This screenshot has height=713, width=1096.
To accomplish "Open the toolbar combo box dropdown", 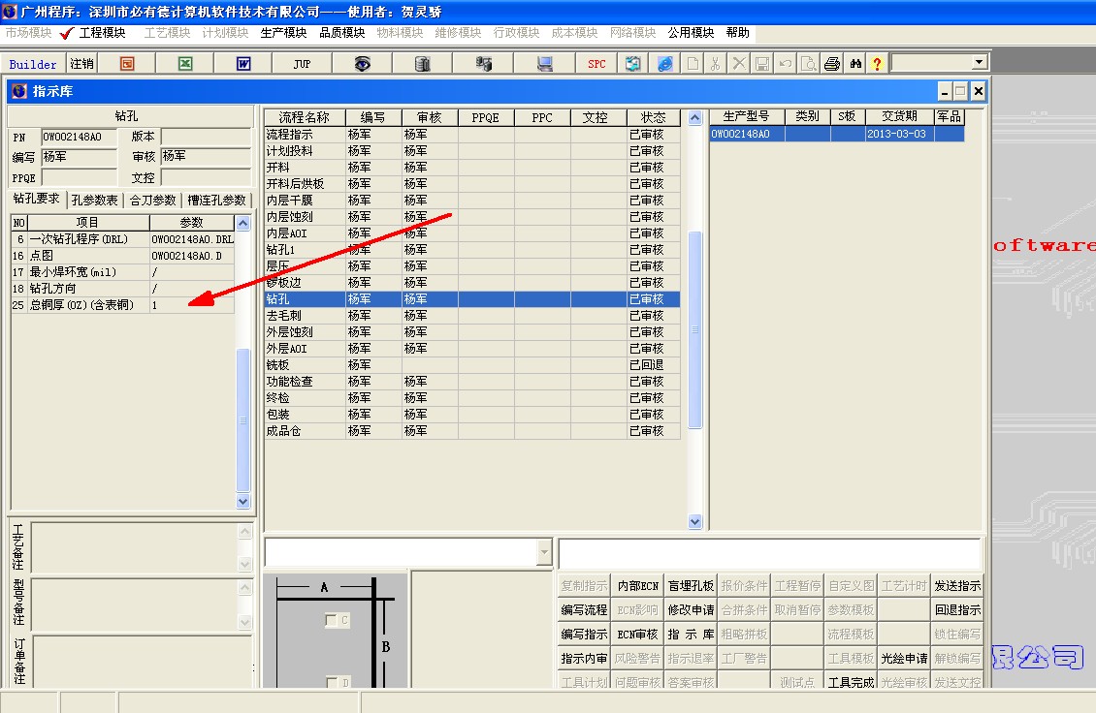I will pos(979,62).
